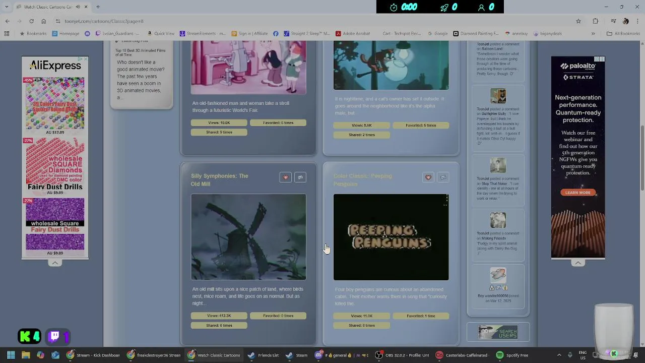Open Outlook from the taskbar

point(55,355)
